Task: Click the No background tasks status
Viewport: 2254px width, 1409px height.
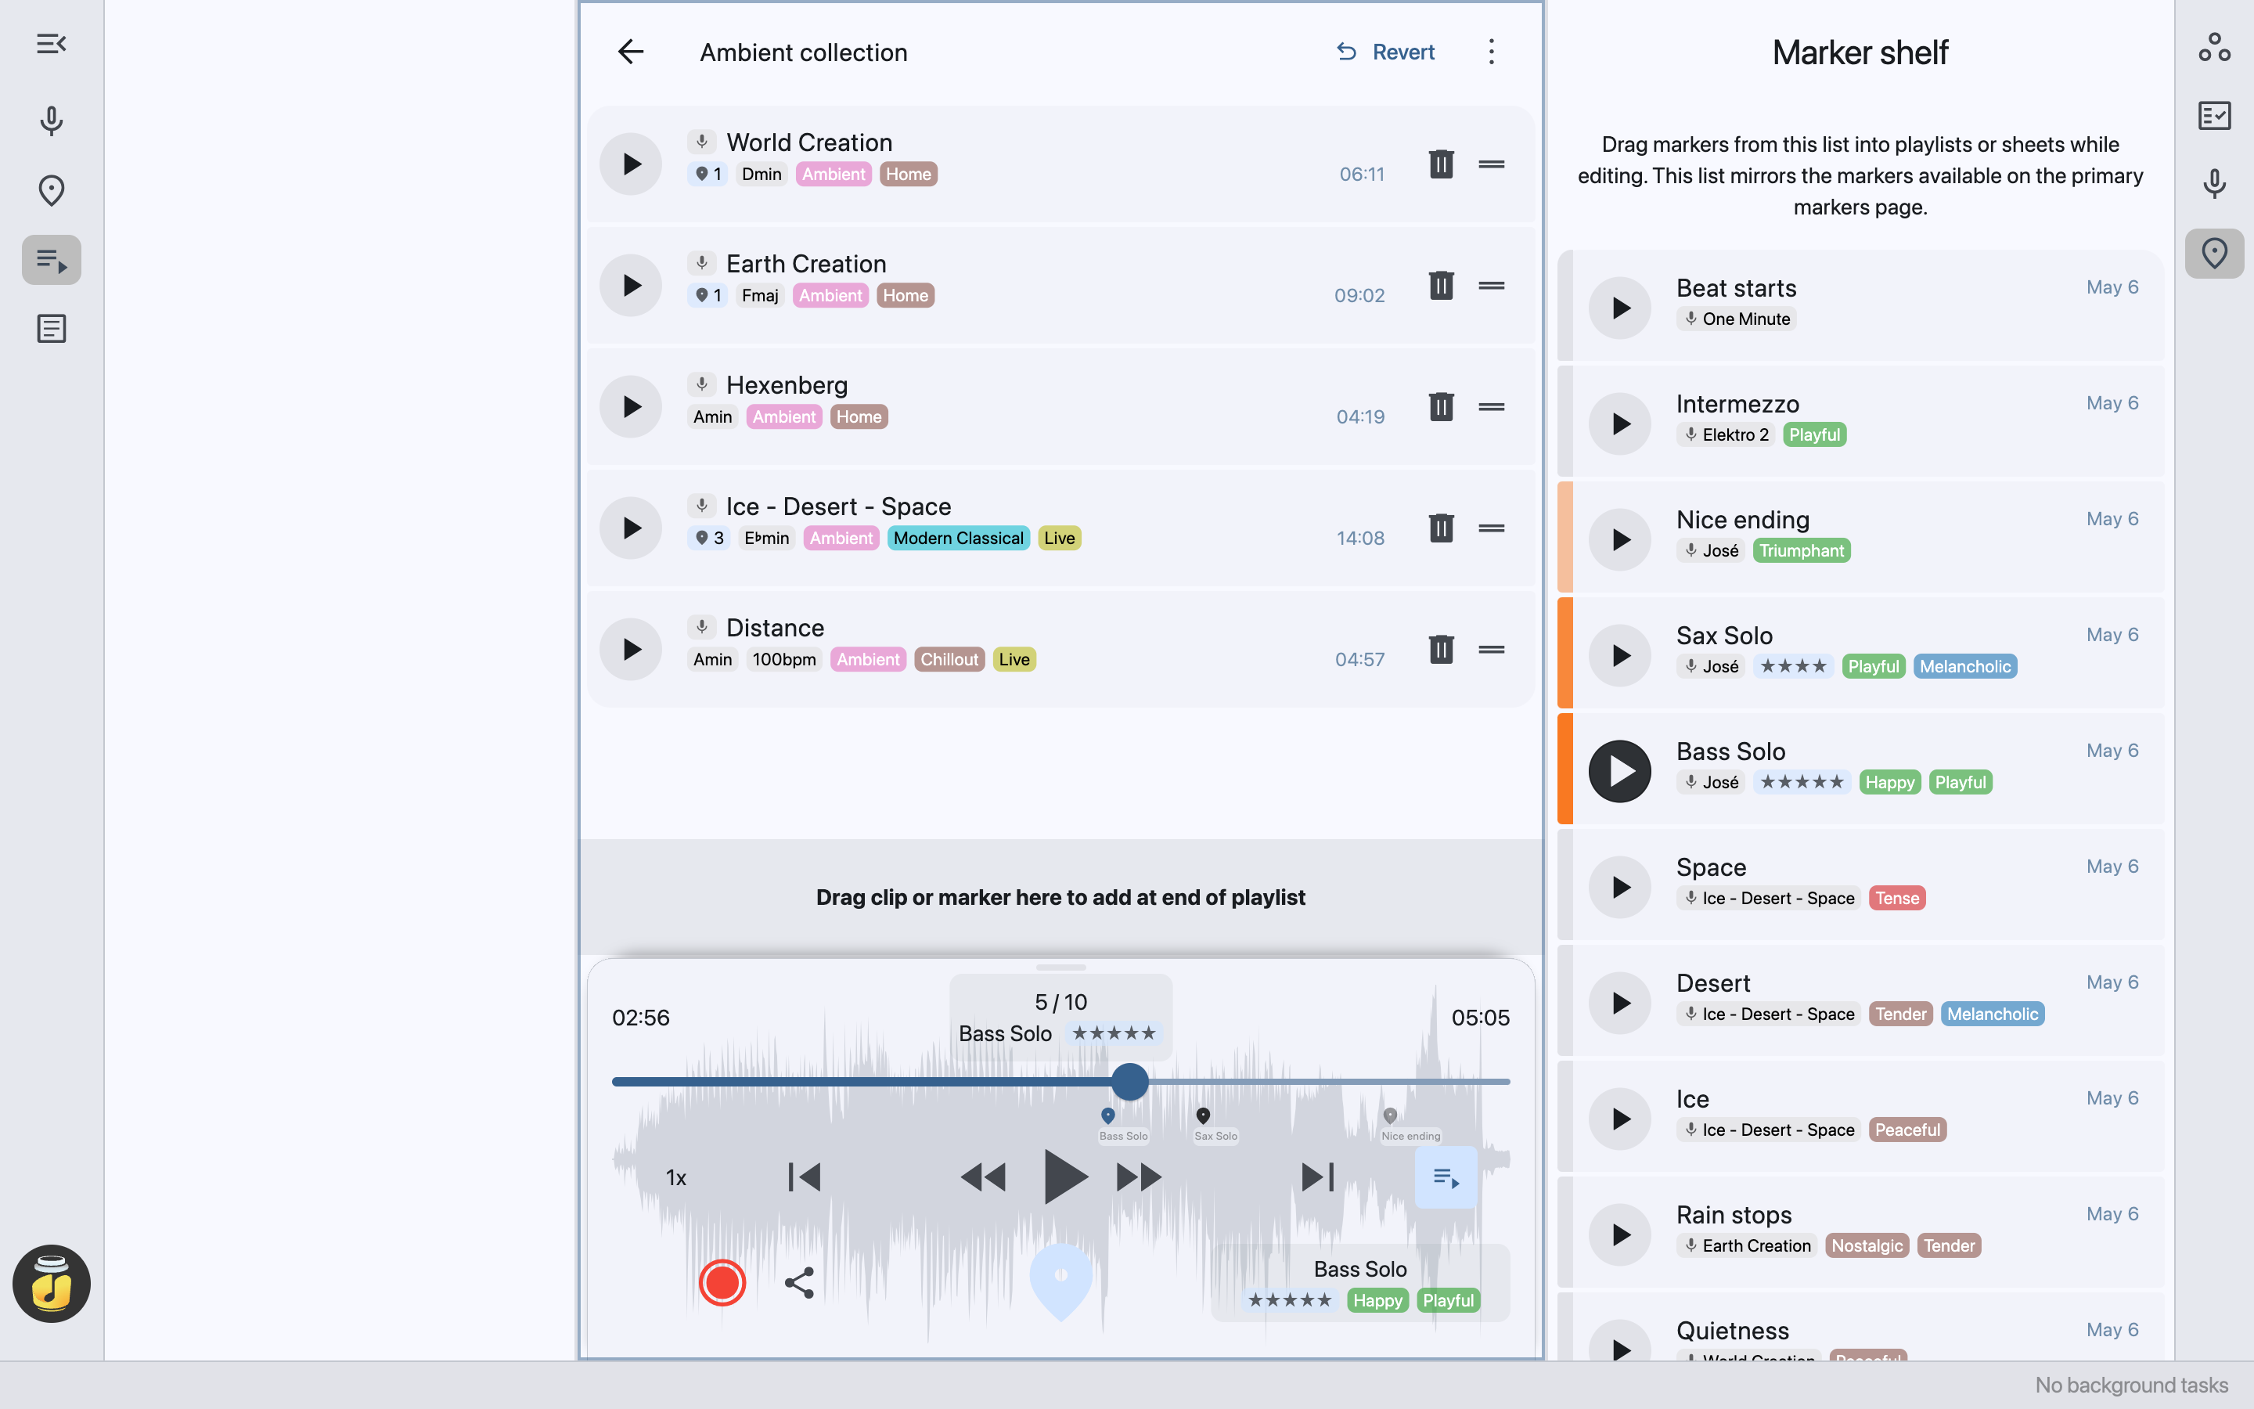Action: [2131, 1386]
